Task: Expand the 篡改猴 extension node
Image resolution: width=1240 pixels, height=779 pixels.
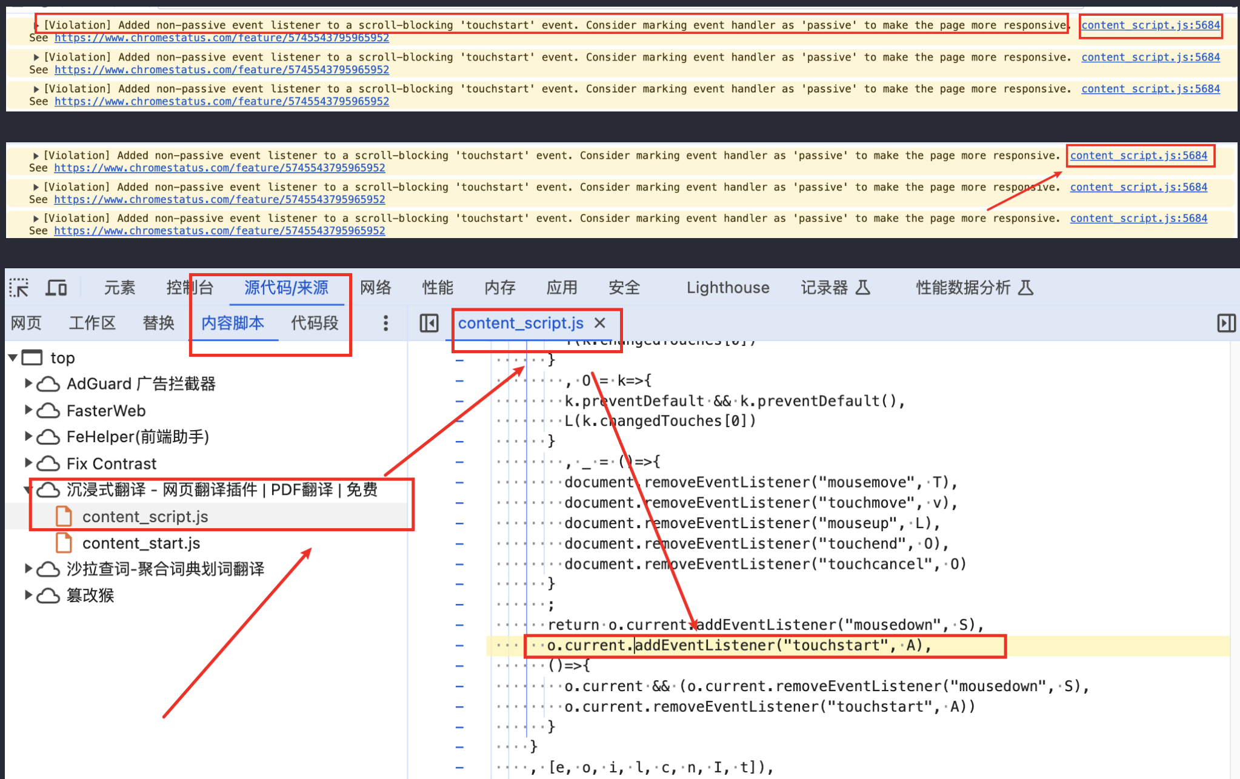Action: [x=28, y=595]
